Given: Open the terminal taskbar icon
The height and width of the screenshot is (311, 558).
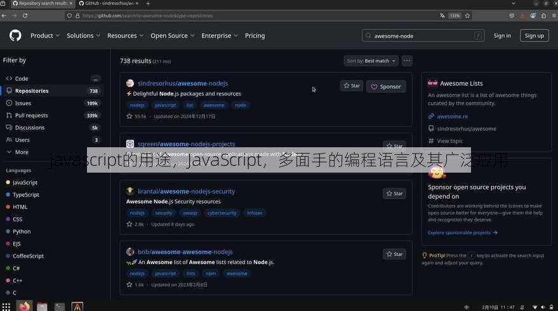Looking at the screenshot, I should (x=60, y=307).
